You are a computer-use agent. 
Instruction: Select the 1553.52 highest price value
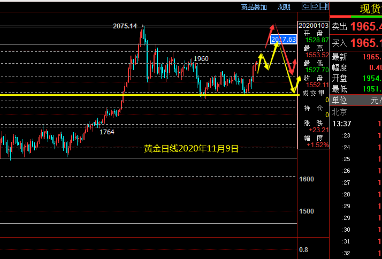(x=317, y=55)
